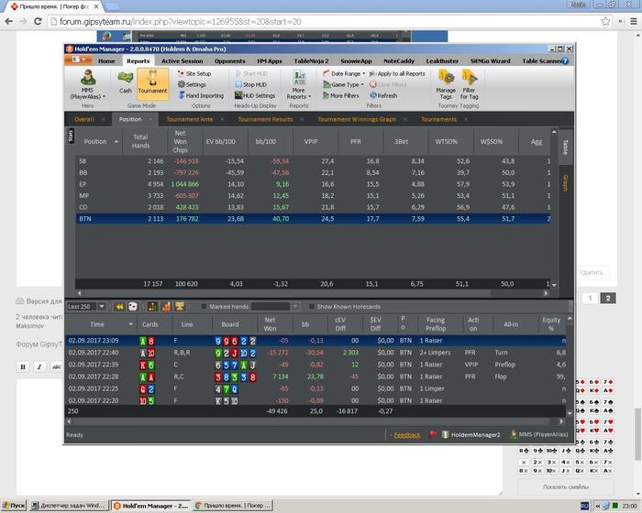The image size is (642, 513).
Task: Expand the Last 250 hands dropdown
Action: click(x=102, y=306)
